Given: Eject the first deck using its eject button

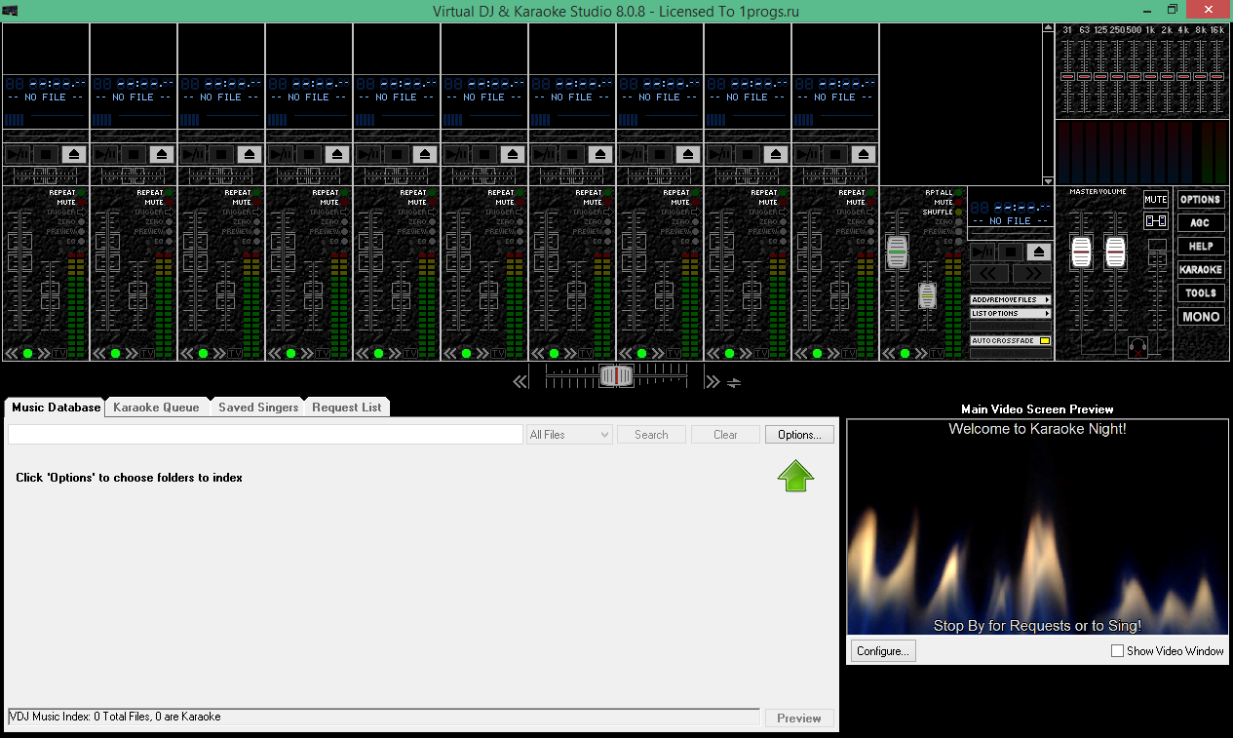Looking at the screenshot, I should [x=74, y=154].
